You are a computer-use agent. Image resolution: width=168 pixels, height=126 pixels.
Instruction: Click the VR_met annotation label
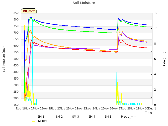(29, 11)
